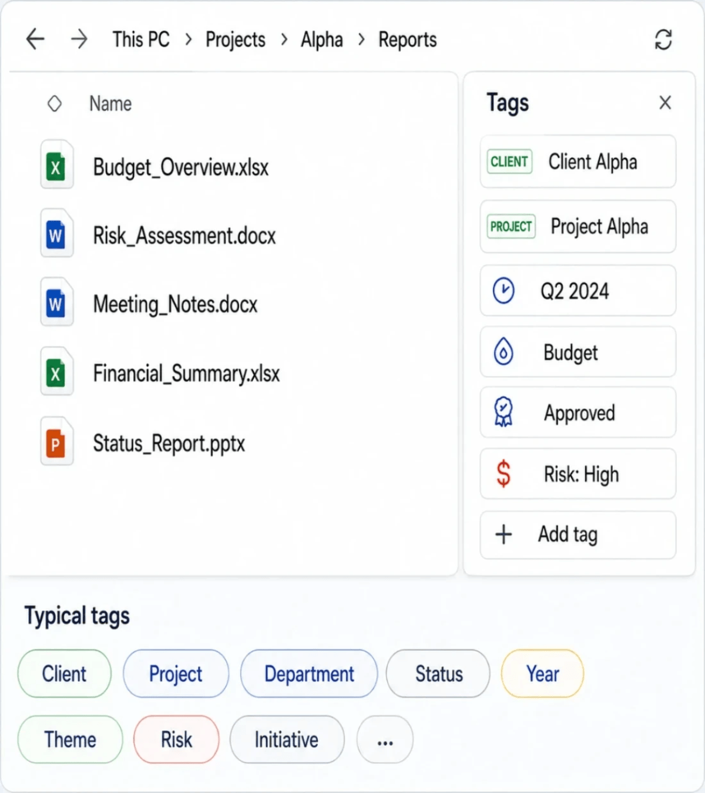Sort by the Name column header
Viewport: 705px width, 793px height.
pos(110,104)
